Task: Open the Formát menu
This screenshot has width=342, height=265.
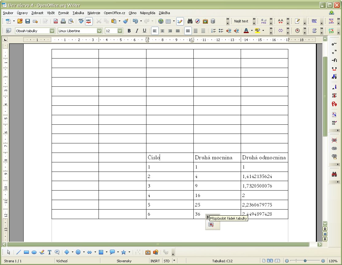Action: coord(64,13)
